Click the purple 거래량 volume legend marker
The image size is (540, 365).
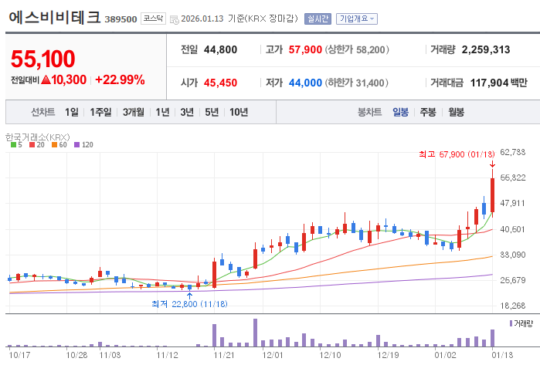point(511,323)
